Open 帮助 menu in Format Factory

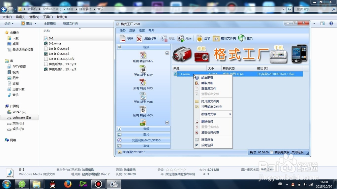coord(152,31)
